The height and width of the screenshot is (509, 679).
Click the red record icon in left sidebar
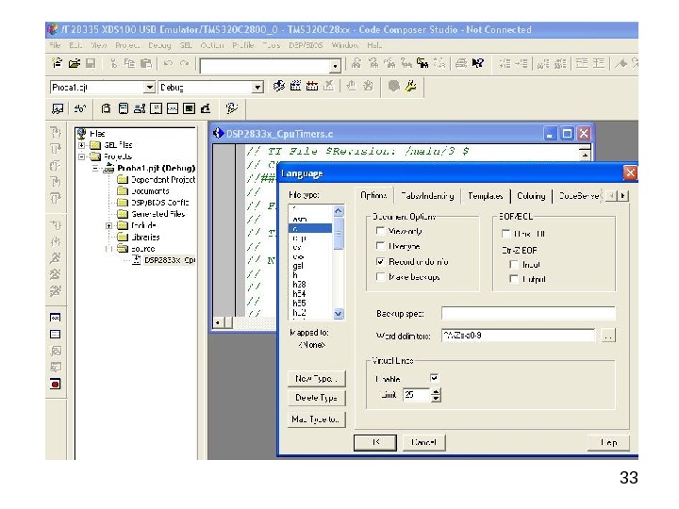56,384
